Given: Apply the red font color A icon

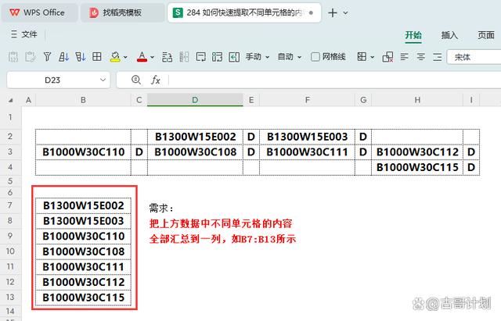Looking at the screenshot, I should [x=142, y=57].
